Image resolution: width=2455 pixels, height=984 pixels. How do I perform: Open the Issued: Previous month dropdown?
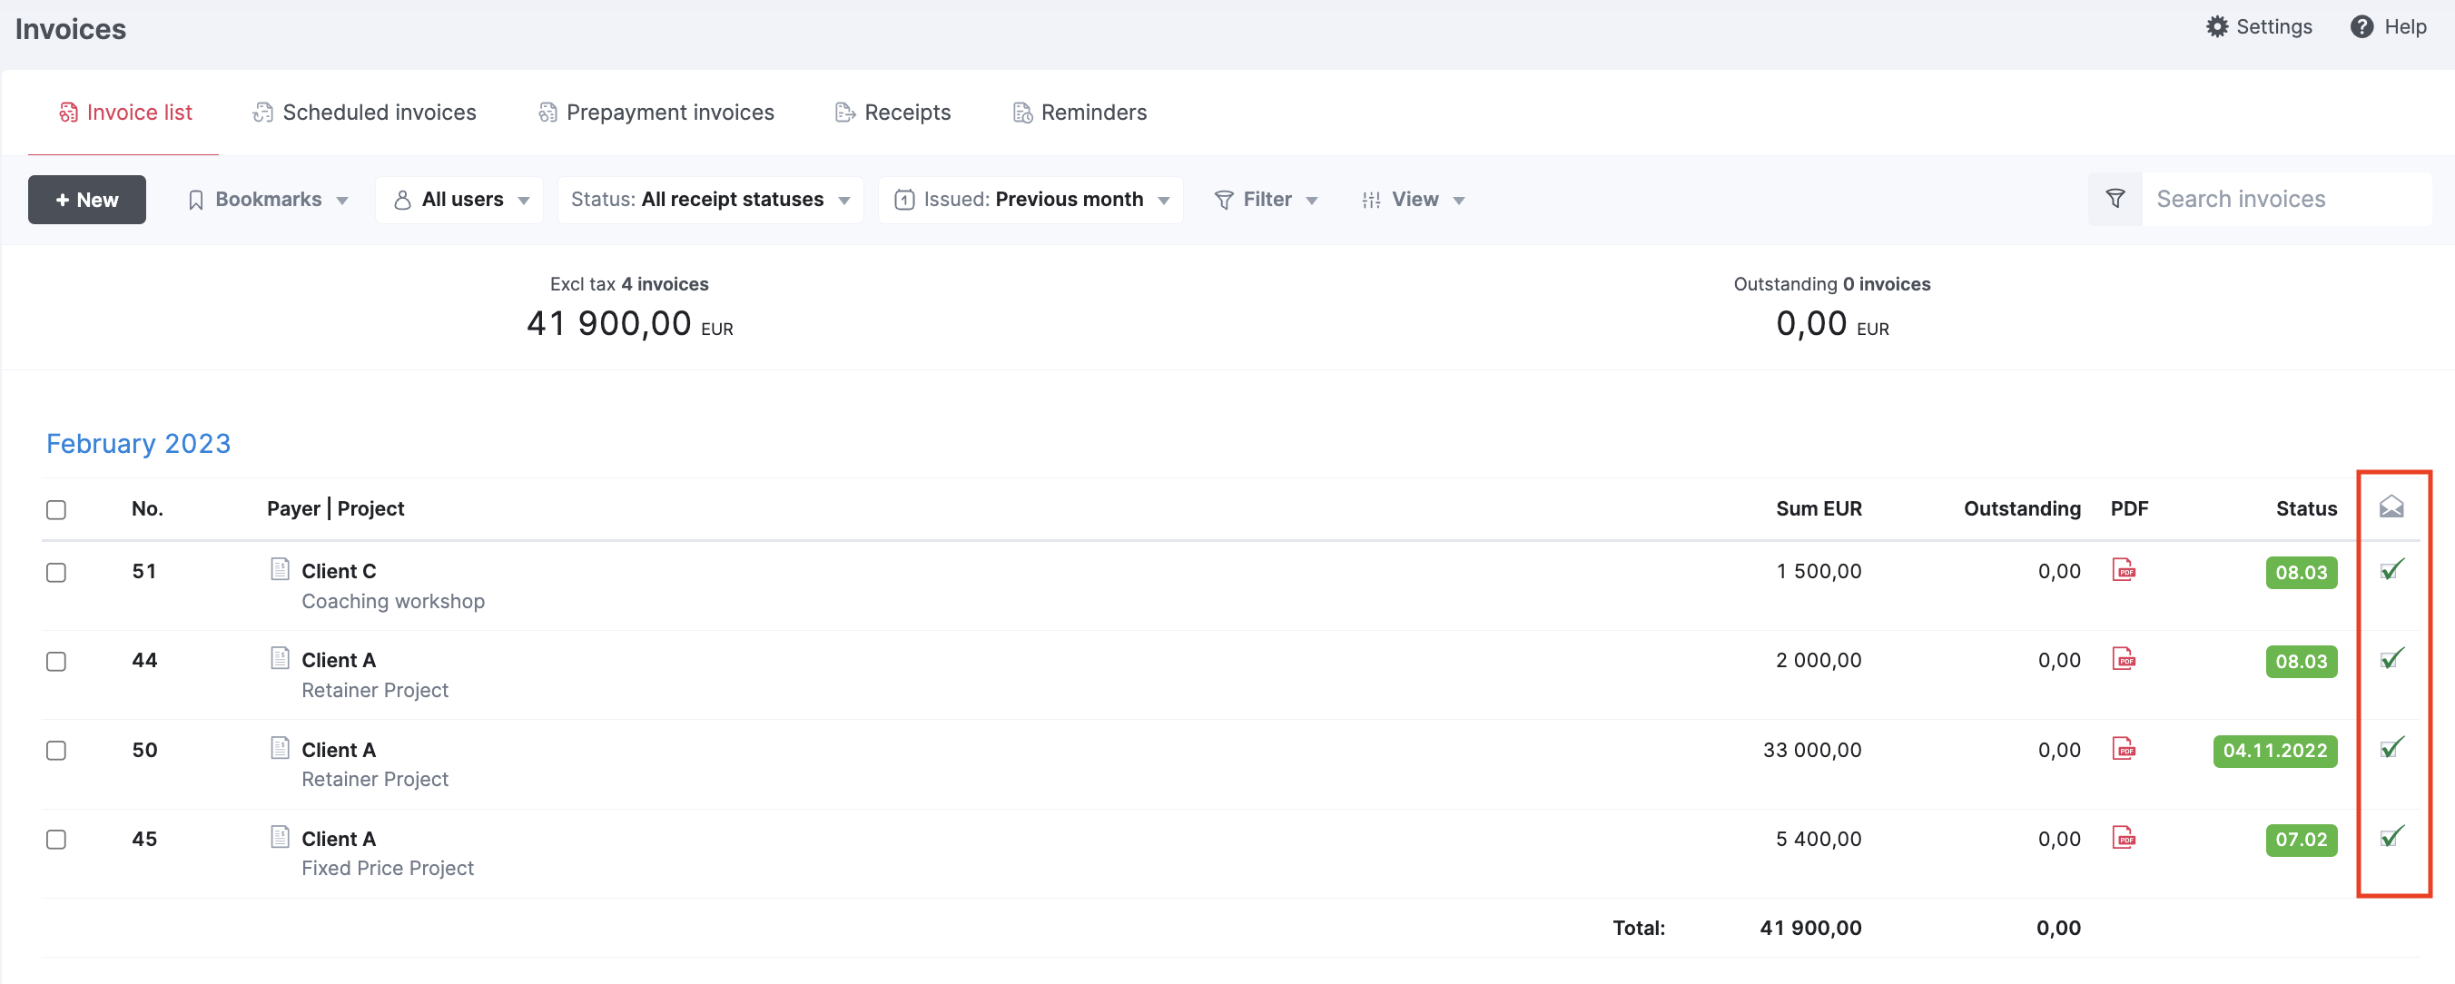1030,200
